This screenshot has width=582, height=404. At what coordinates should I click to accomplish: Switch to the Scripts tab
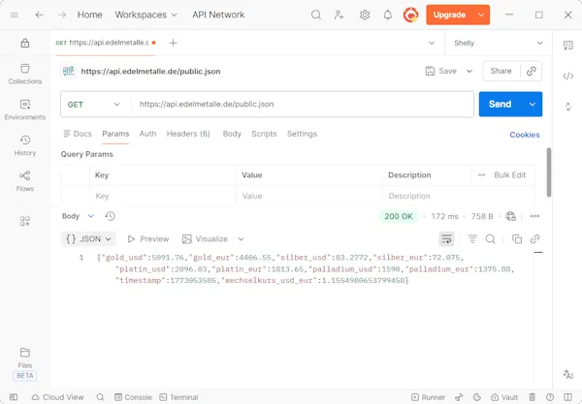point(264,134)
